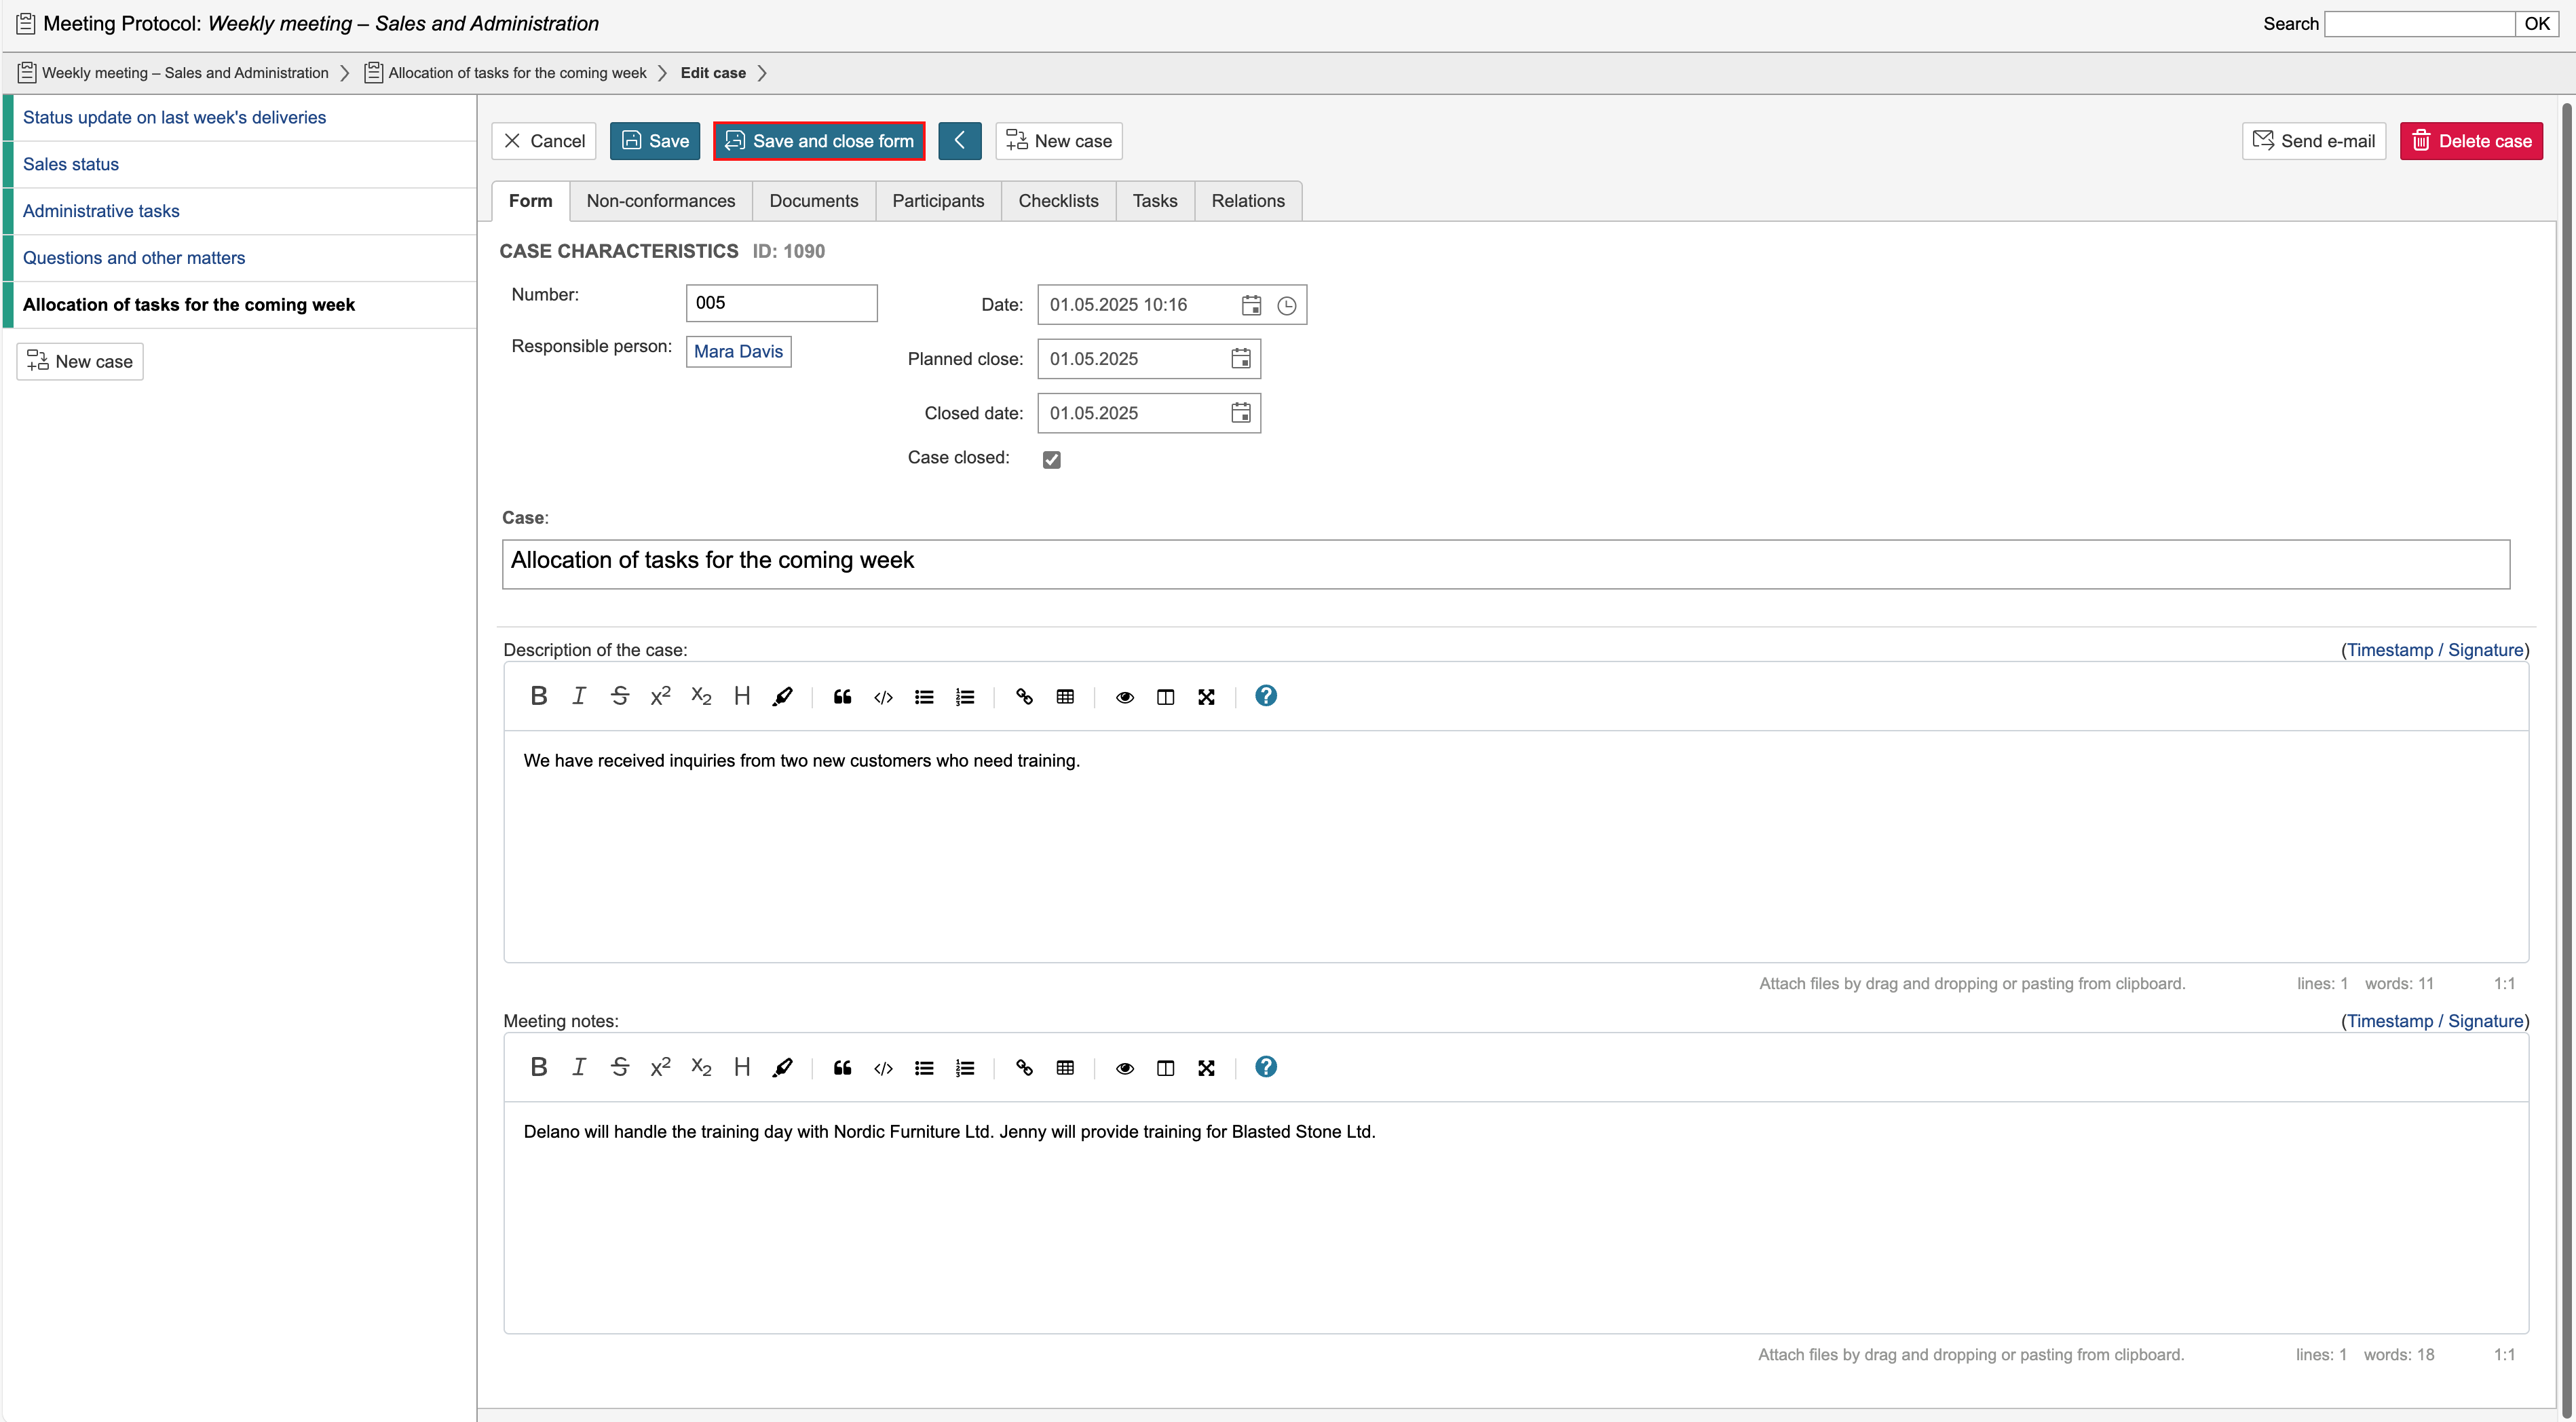Open calendar picker for Closed date
This screenshot has width=2576, height=1422.
tap(1240, 413)
